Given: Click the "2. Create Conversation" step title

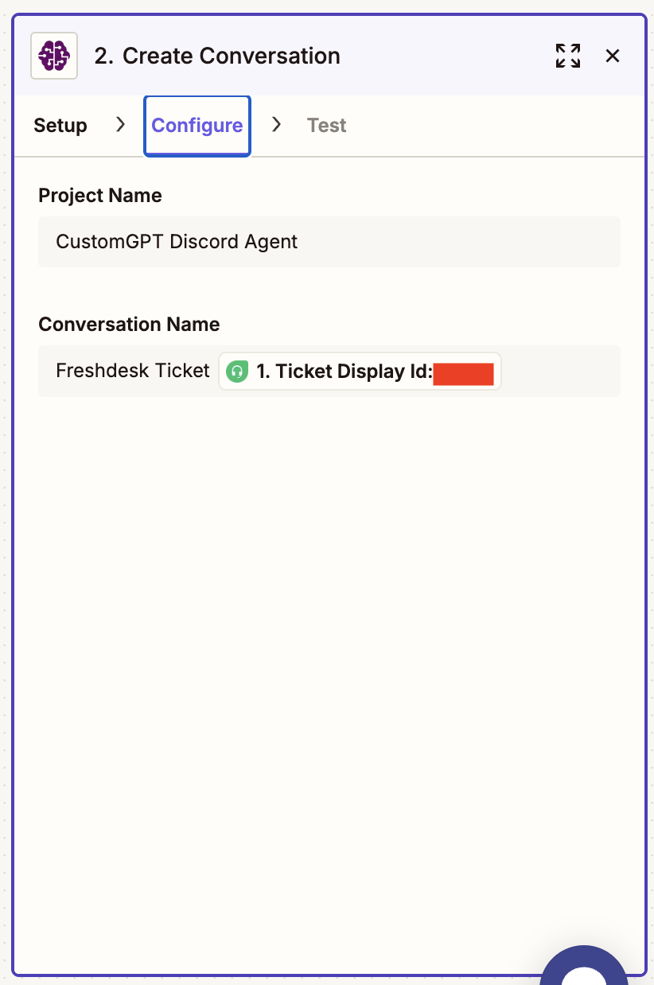Looking at the screenshot, I should click(217, 56).
